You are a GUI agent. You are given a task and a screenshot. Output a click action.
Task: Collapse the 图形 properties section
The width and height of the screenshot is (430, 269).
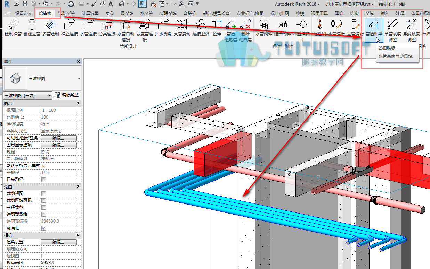(x=78, y=103)
